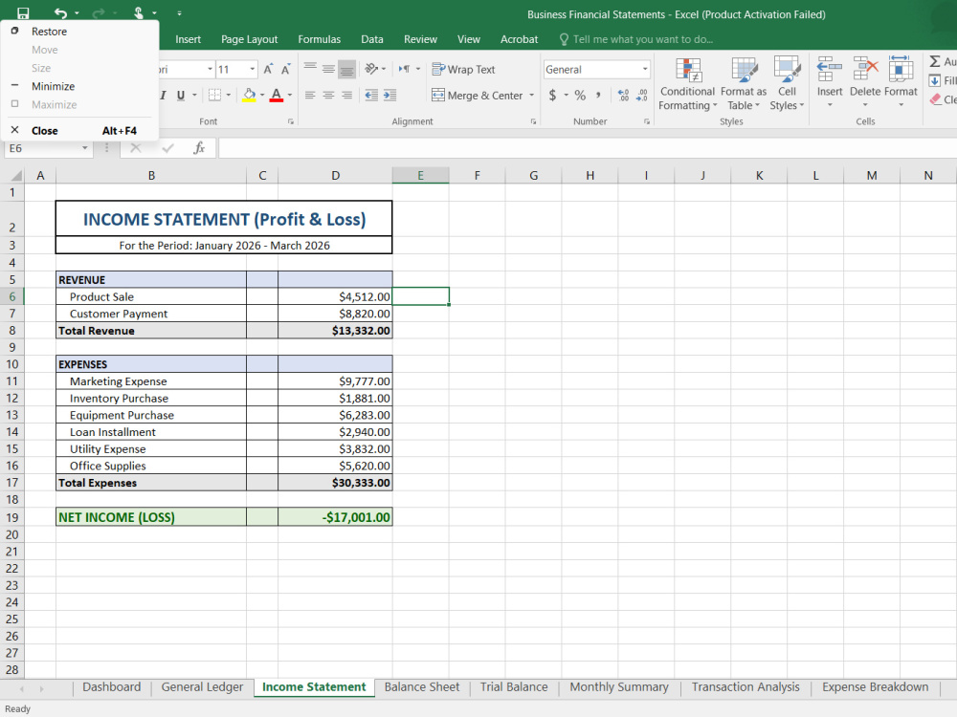Image resolution: width=957 pixels, height=717 pixels.
Task: Click the Increase Decimal icon
Action: click(x=623, y=95)
